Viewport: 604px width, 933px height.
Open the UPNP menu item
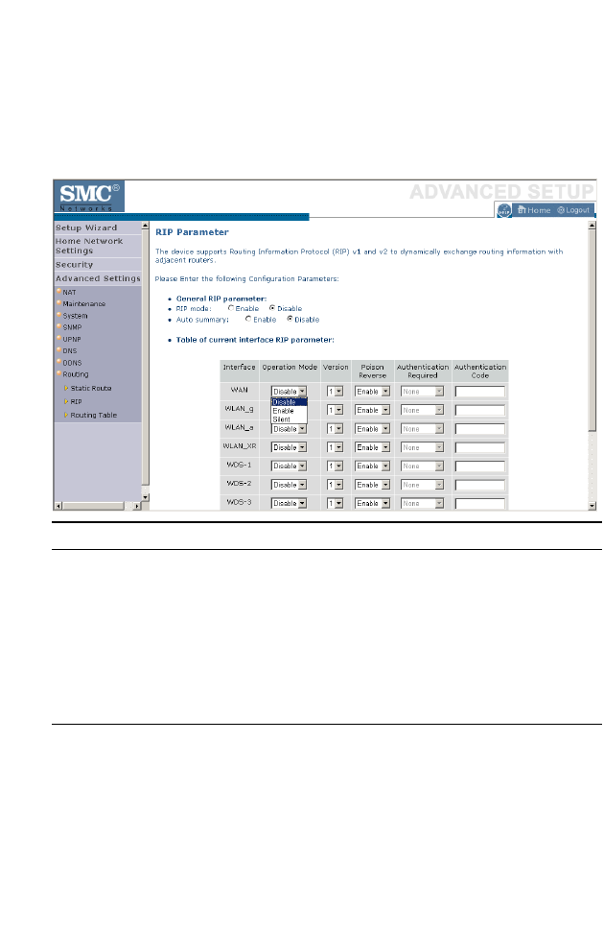point(71,339)
